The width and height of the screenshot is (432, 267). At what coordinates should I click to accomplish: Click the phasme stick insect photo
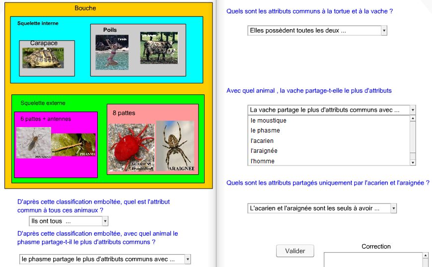[73, 144]
